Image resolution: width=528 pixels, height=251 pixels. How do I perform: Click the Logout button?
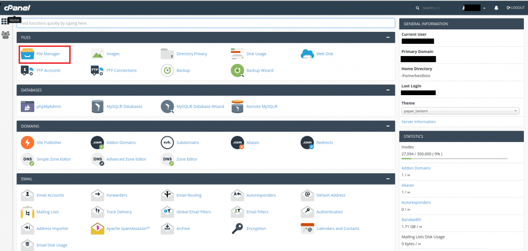click(516, 8)
